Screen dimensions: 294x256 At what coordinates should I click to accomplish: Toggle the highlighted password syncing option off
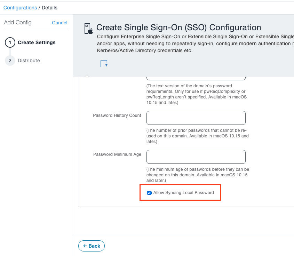(x=149, y=193)
